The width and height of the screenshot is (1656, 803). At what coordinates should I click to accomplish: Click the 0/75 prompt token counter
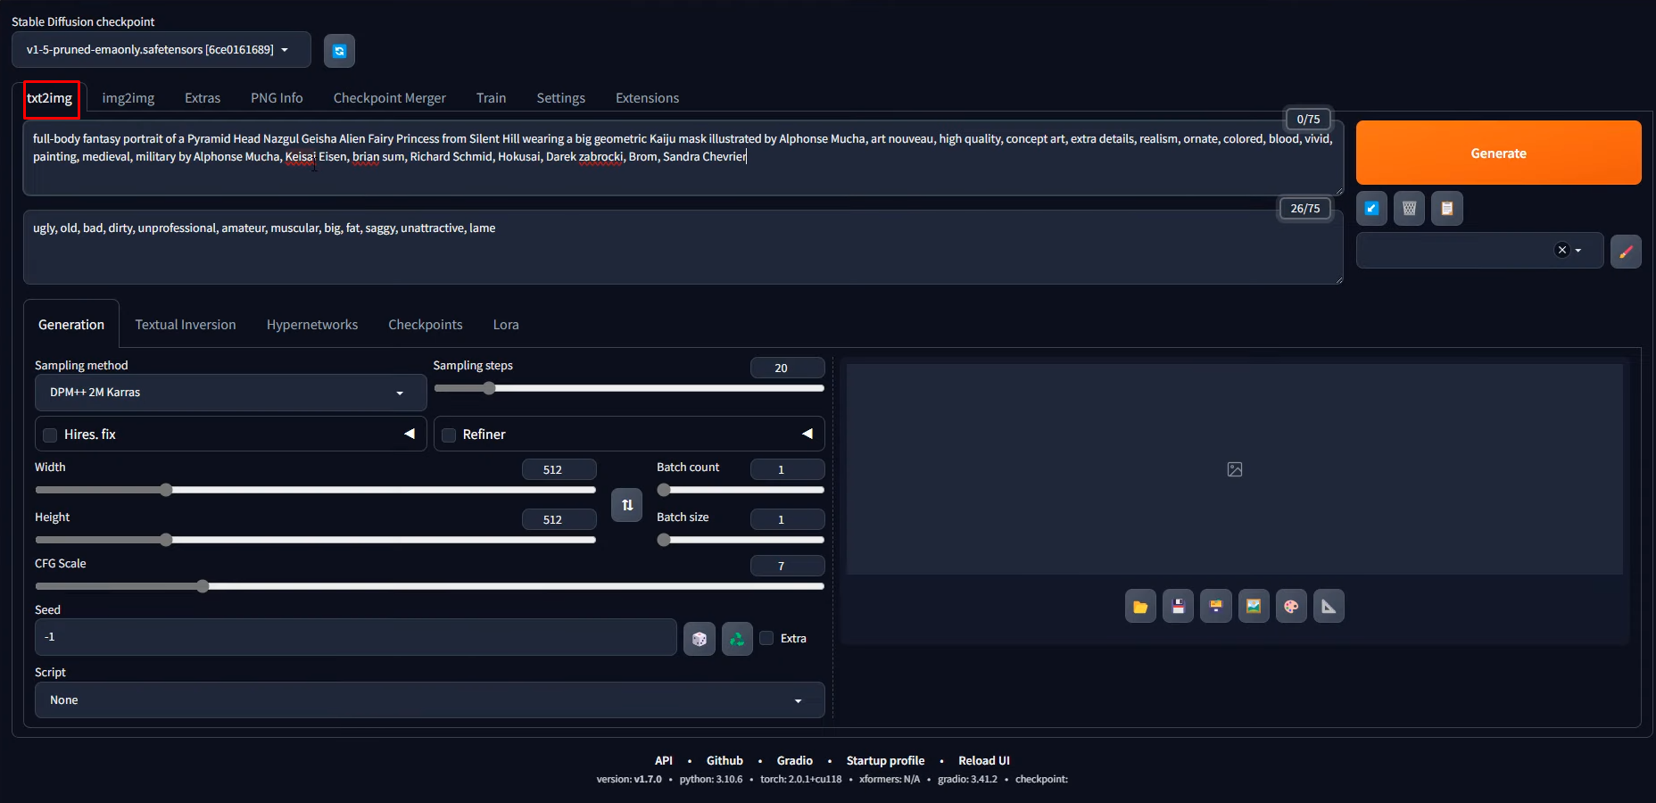pos(1308,119)
